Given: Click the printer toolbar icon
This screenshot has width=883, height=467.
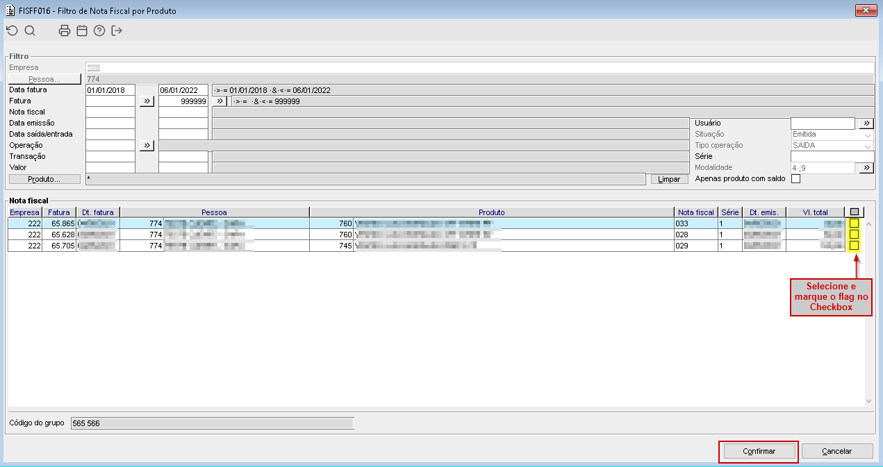Looking at the screenshot, I should [x=65, y=31].
